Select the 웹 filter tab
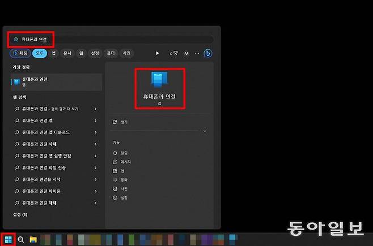 click(81, 53)
